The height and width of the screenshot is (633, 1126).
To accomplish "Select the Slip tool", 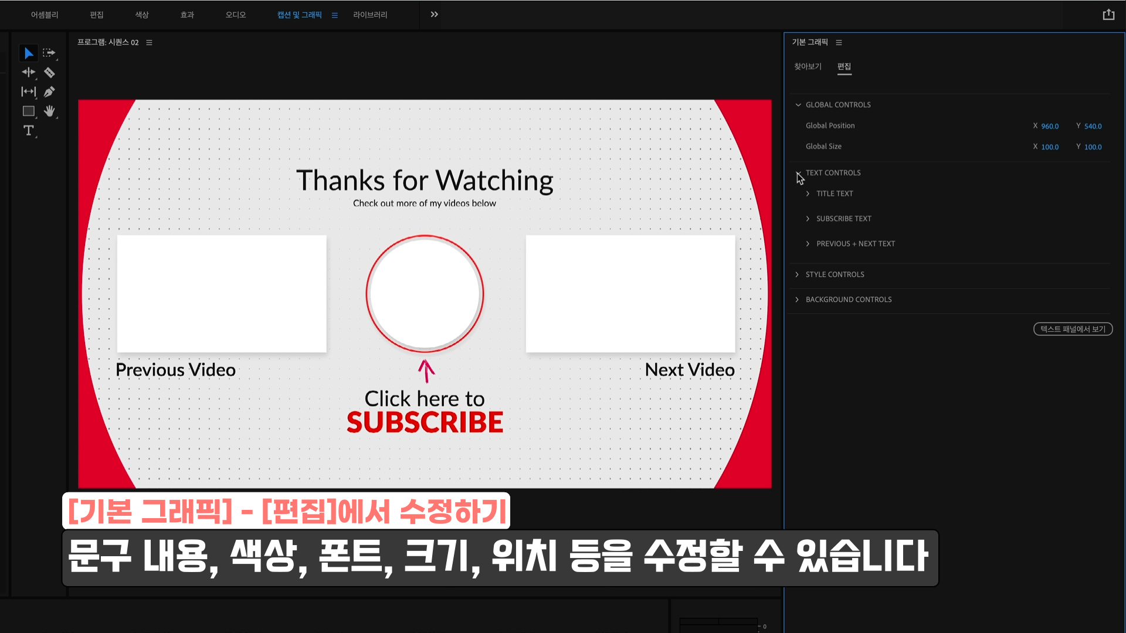I will pyautogui.click(x=28, y=92).
